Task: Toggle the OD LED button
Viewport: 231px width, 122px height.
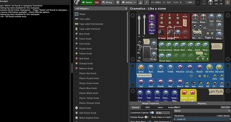Action: [208, 84]
